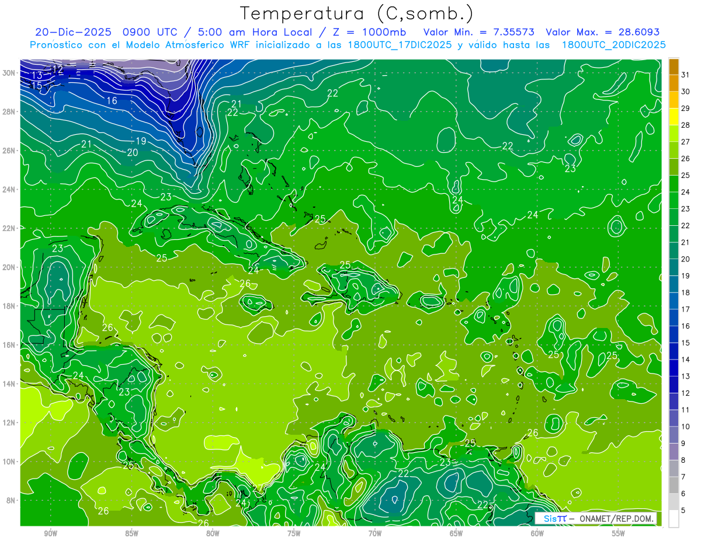
Task: Pick the blue legend band between 16 and 17
Action: [674, 318]
